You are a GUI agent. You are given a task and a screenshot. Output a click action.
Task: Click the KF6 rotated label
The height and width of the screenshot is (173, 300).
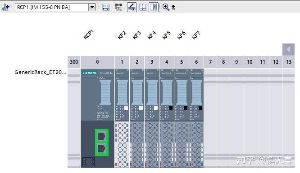pos(181,35)
